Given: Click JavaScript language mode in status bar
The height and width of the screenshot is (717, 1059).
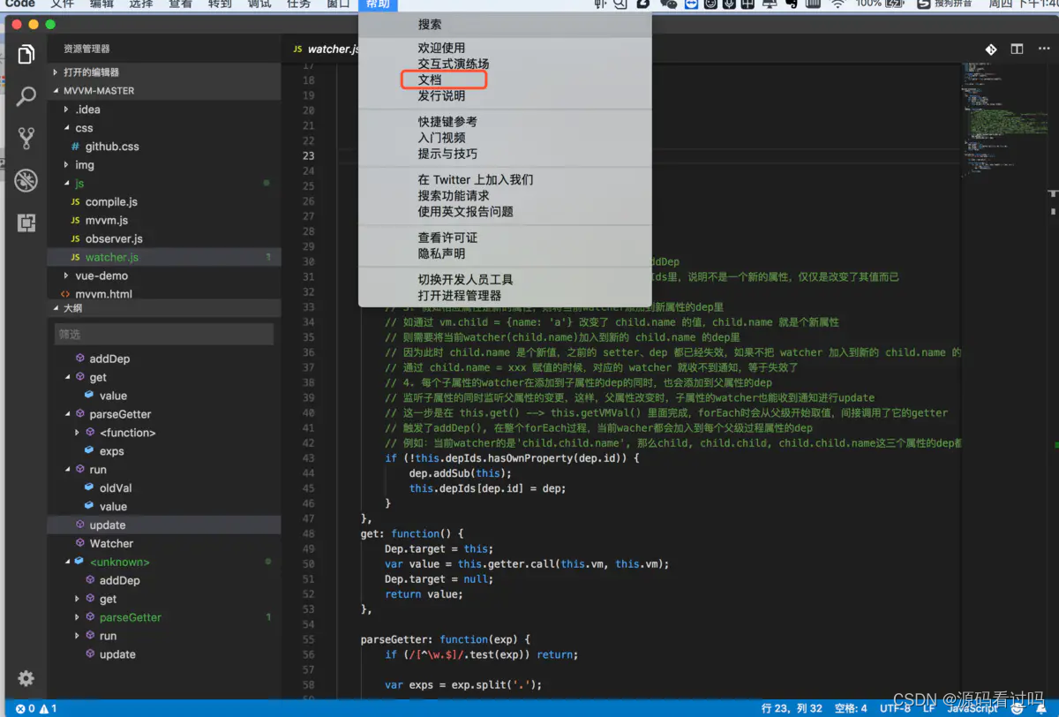Looking at the screenshot, I should pyautogui.click(x=973, y=708).
